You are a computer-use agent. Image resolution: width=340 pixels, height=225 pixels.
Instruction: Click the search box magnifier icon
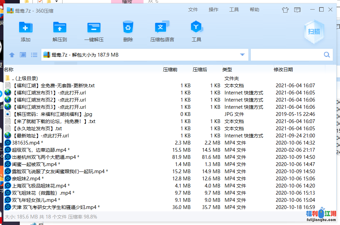[327, 55]
